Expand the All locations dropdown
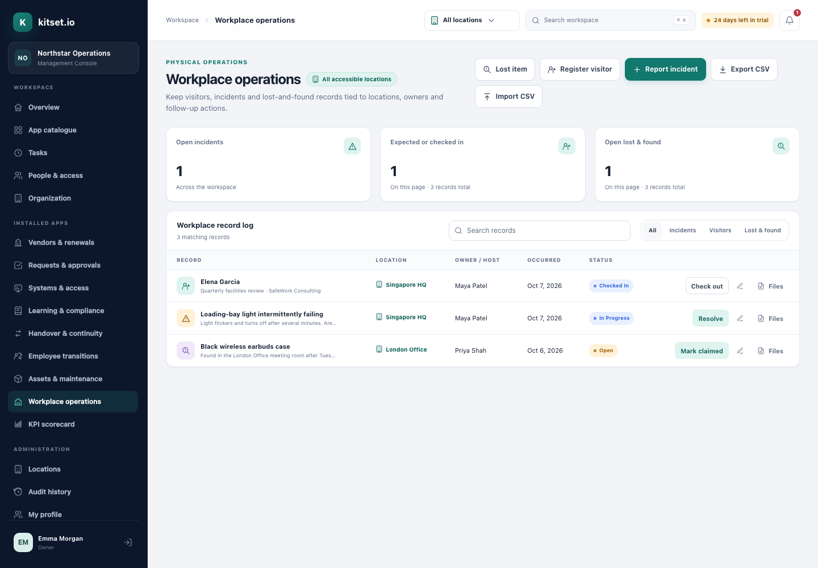 (x=471, y=20)
